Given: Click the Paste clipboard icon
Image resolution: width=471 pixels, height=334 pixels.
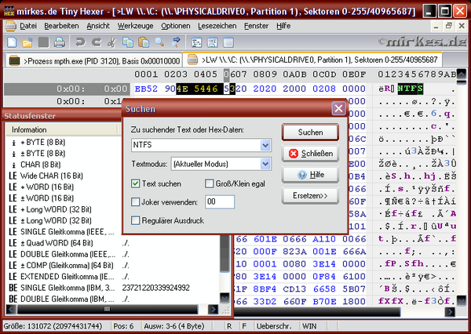Looking at the screenshot, I should tap(144, 42).
